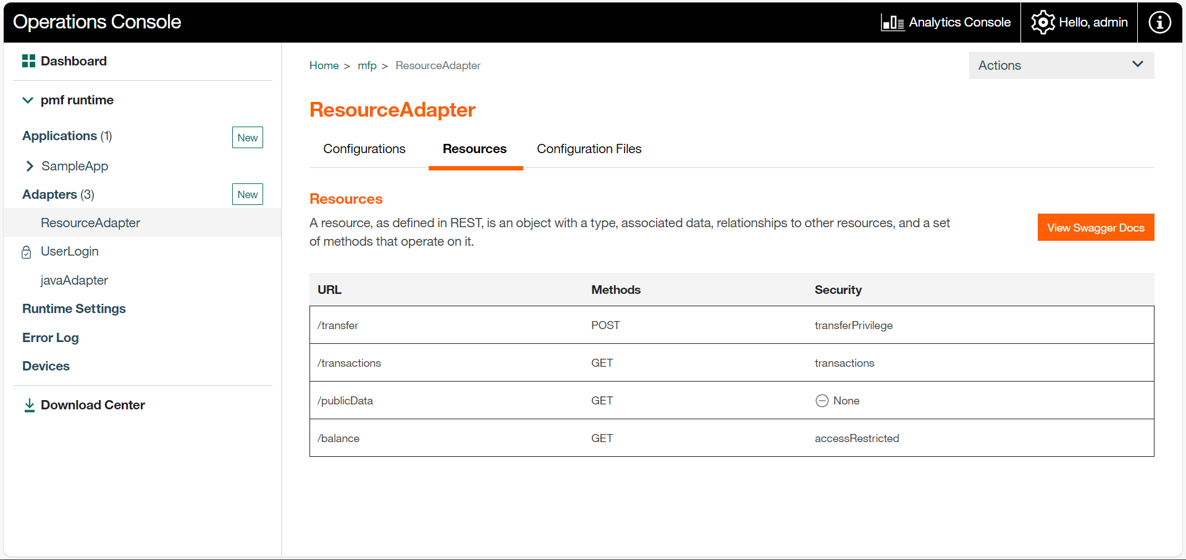Viewport: 1186px width, 560px height.
Task: Click the GET method in /transactions row
Action: pos(602,363)
